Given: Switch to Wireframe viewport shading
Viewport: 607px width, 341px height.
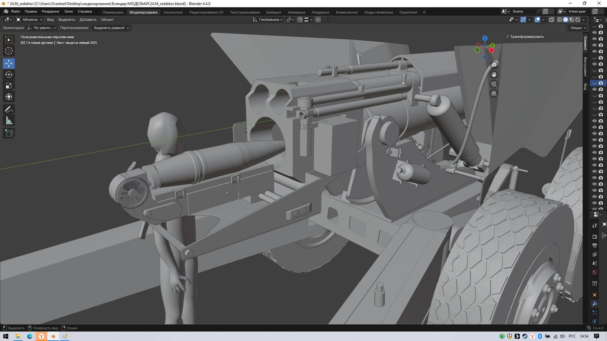Looking at the screenshot, I should (x=560, y=19).
